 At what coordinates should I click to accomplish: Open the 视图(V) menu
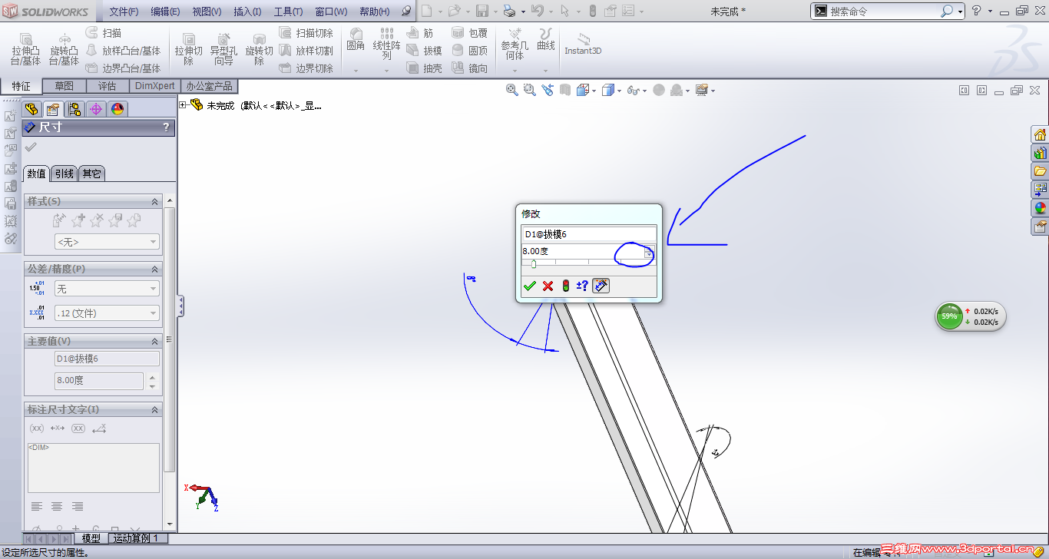[x=207, y=12]
